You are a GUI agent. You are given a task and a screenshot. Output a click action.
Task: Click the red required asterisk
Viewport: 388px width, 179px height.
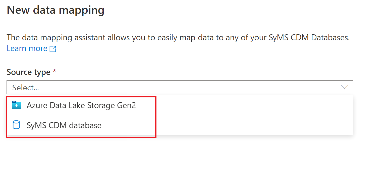(54, 72)
